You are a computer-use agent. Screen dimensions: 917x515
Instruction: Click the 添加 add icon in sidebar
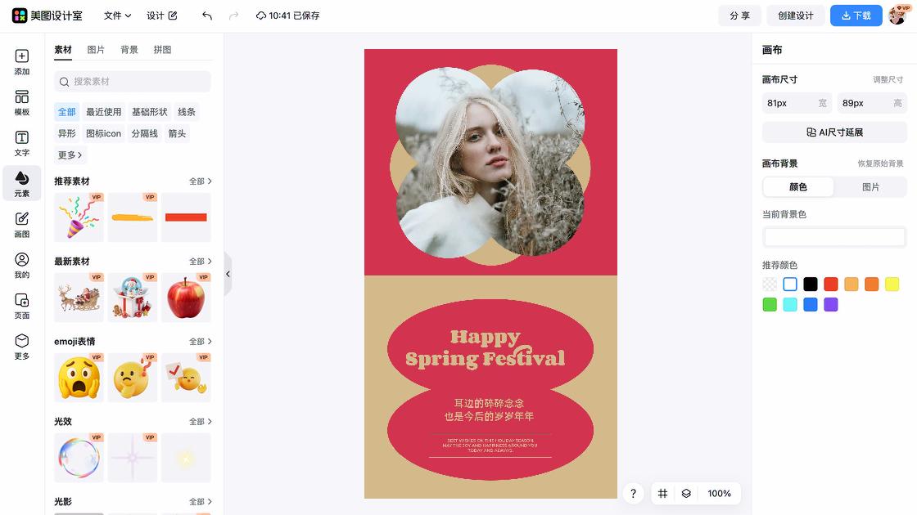tap(22, 62)
